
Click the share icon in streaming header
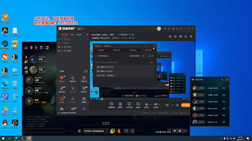[191, 36]
